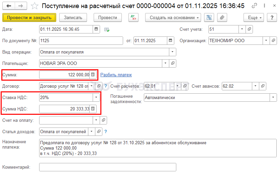Expand the Счет авансов dropdown

pos(255,86)
